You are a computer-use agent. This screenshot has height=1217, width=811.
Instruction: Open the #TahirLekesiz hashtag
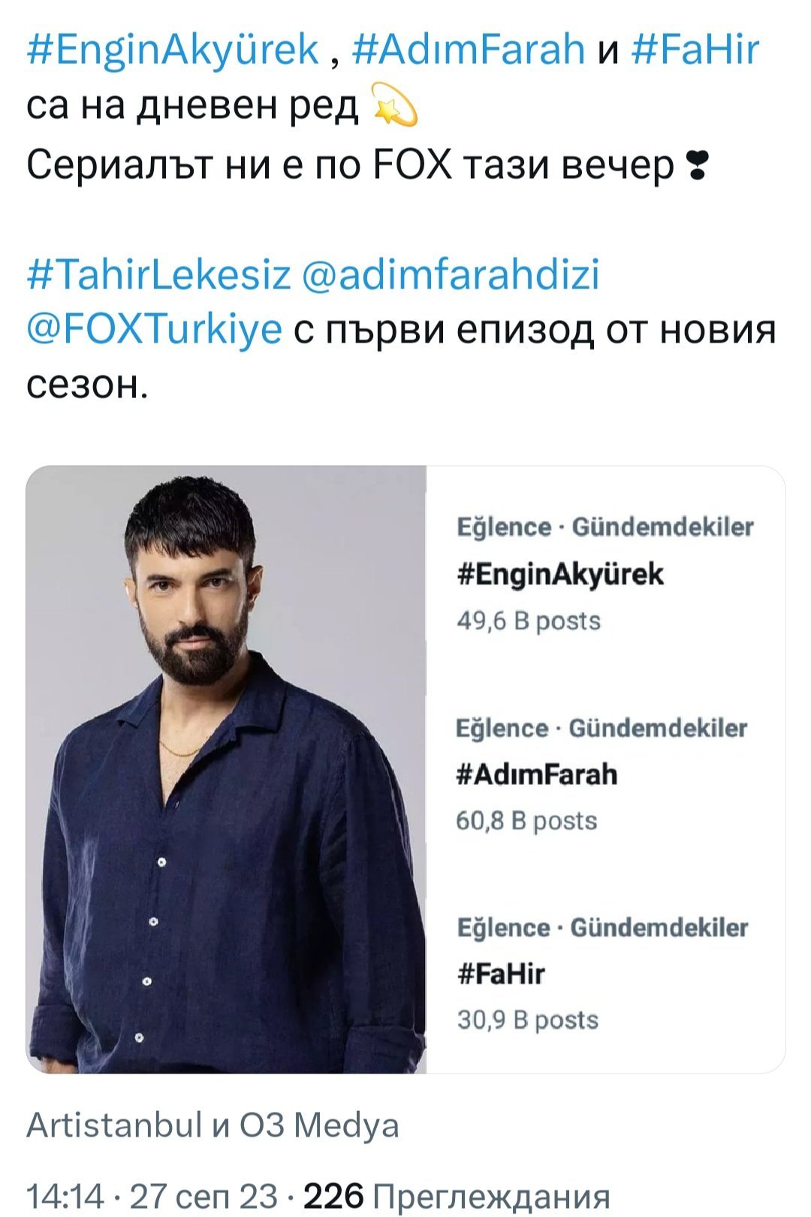[158, 274]
